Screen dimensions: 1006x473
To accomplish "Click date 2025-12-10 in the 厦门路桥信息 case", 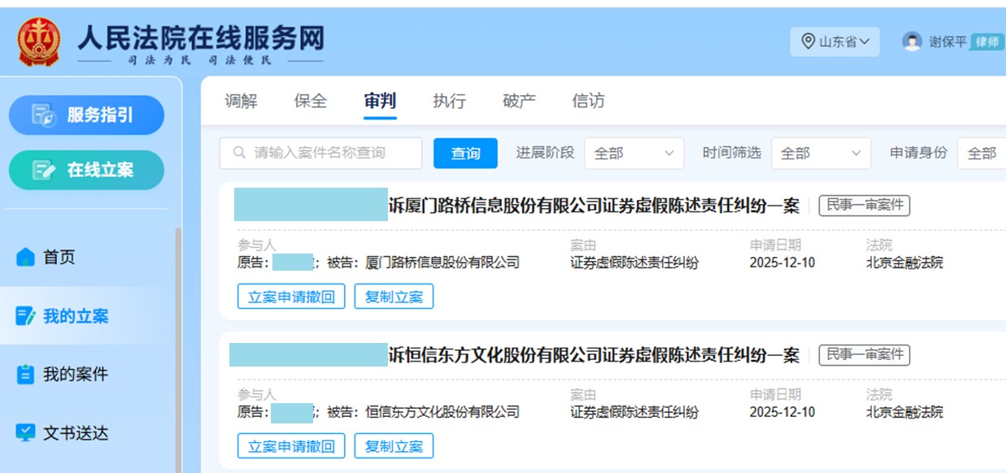I will pyautogui.click(x=782, y=263).
